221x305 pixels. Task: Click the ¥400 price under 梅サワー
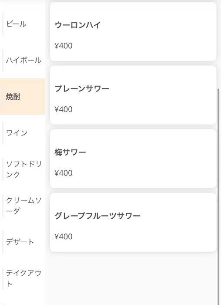(x=64, y=173)
